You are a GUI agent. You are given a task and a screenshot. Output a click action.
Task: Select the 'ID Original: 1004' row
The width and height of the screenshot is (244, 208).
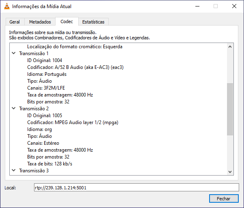tap(45, 60)
